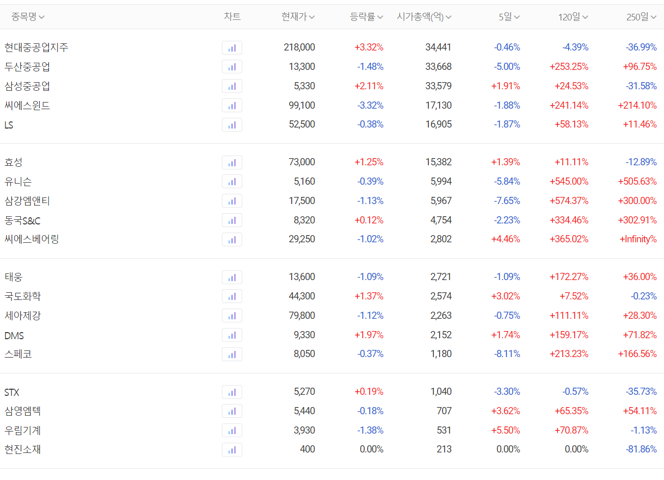The image size is (664, 480).
Task: Open stock STX
Action: pos(12,392)
